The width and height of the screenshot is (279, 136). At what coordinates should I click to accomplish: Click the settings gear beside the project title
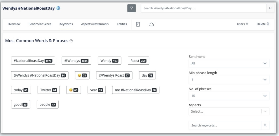point(58,8)
